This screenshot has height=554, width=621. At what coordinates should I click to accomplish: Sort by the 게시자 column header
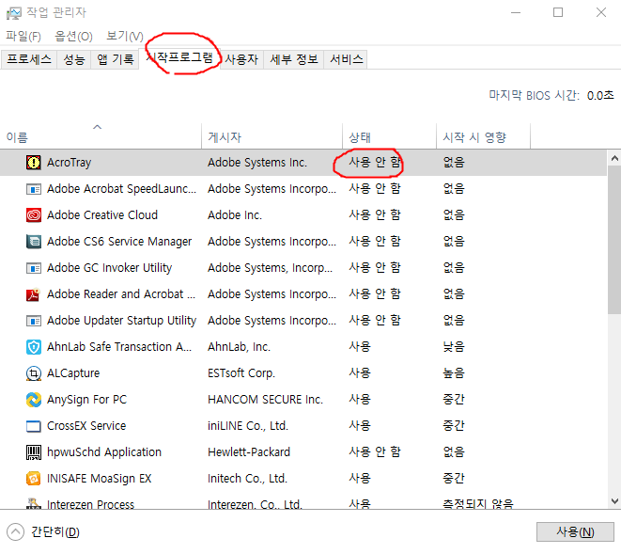click(x=272, y=136)
